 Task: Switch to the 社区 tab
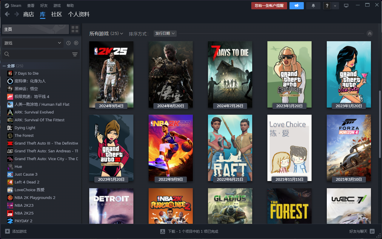tap(56, 14)
